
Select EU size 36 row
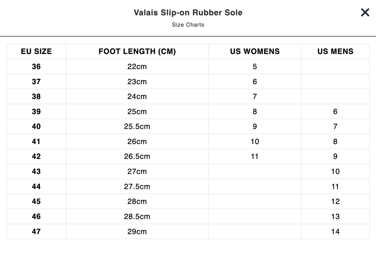point(36,67)
